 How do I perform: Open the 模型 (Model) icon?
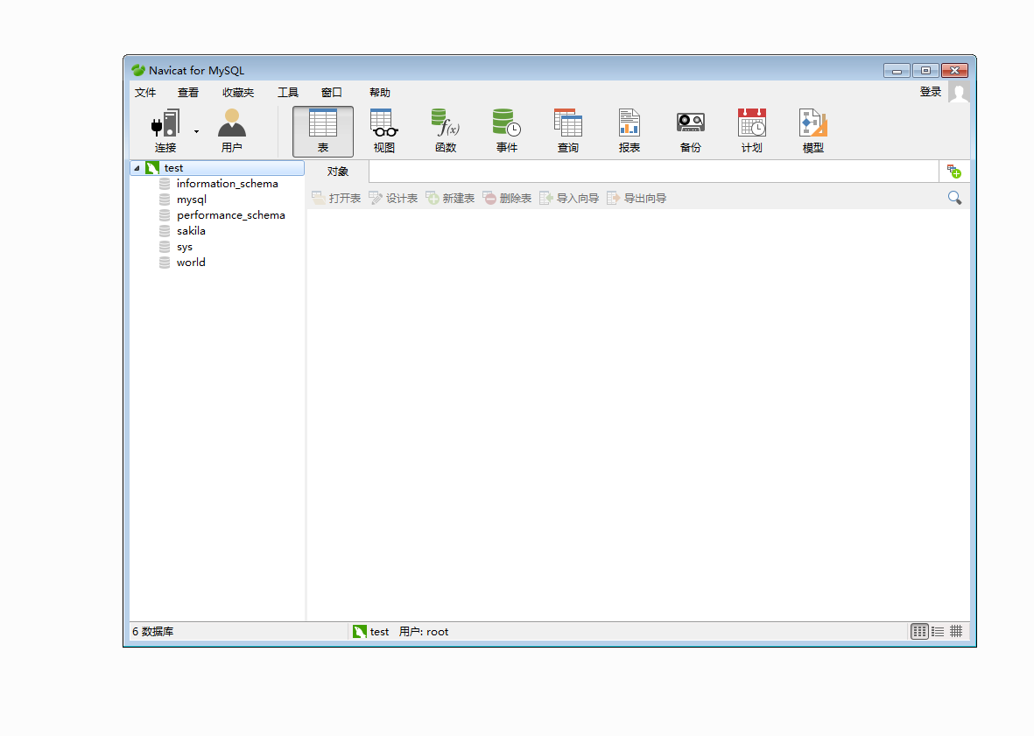(813, 131)
